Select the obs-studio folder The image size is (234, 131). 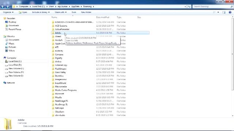coord(60,115)
